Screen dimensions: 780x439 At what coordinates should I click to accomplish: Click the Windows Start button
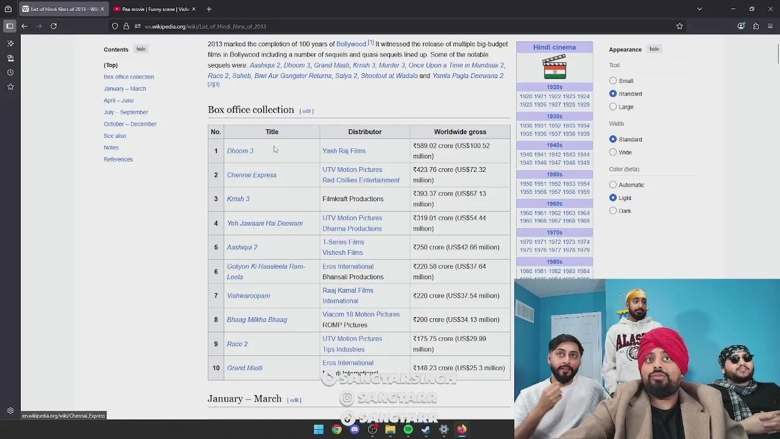319,430
